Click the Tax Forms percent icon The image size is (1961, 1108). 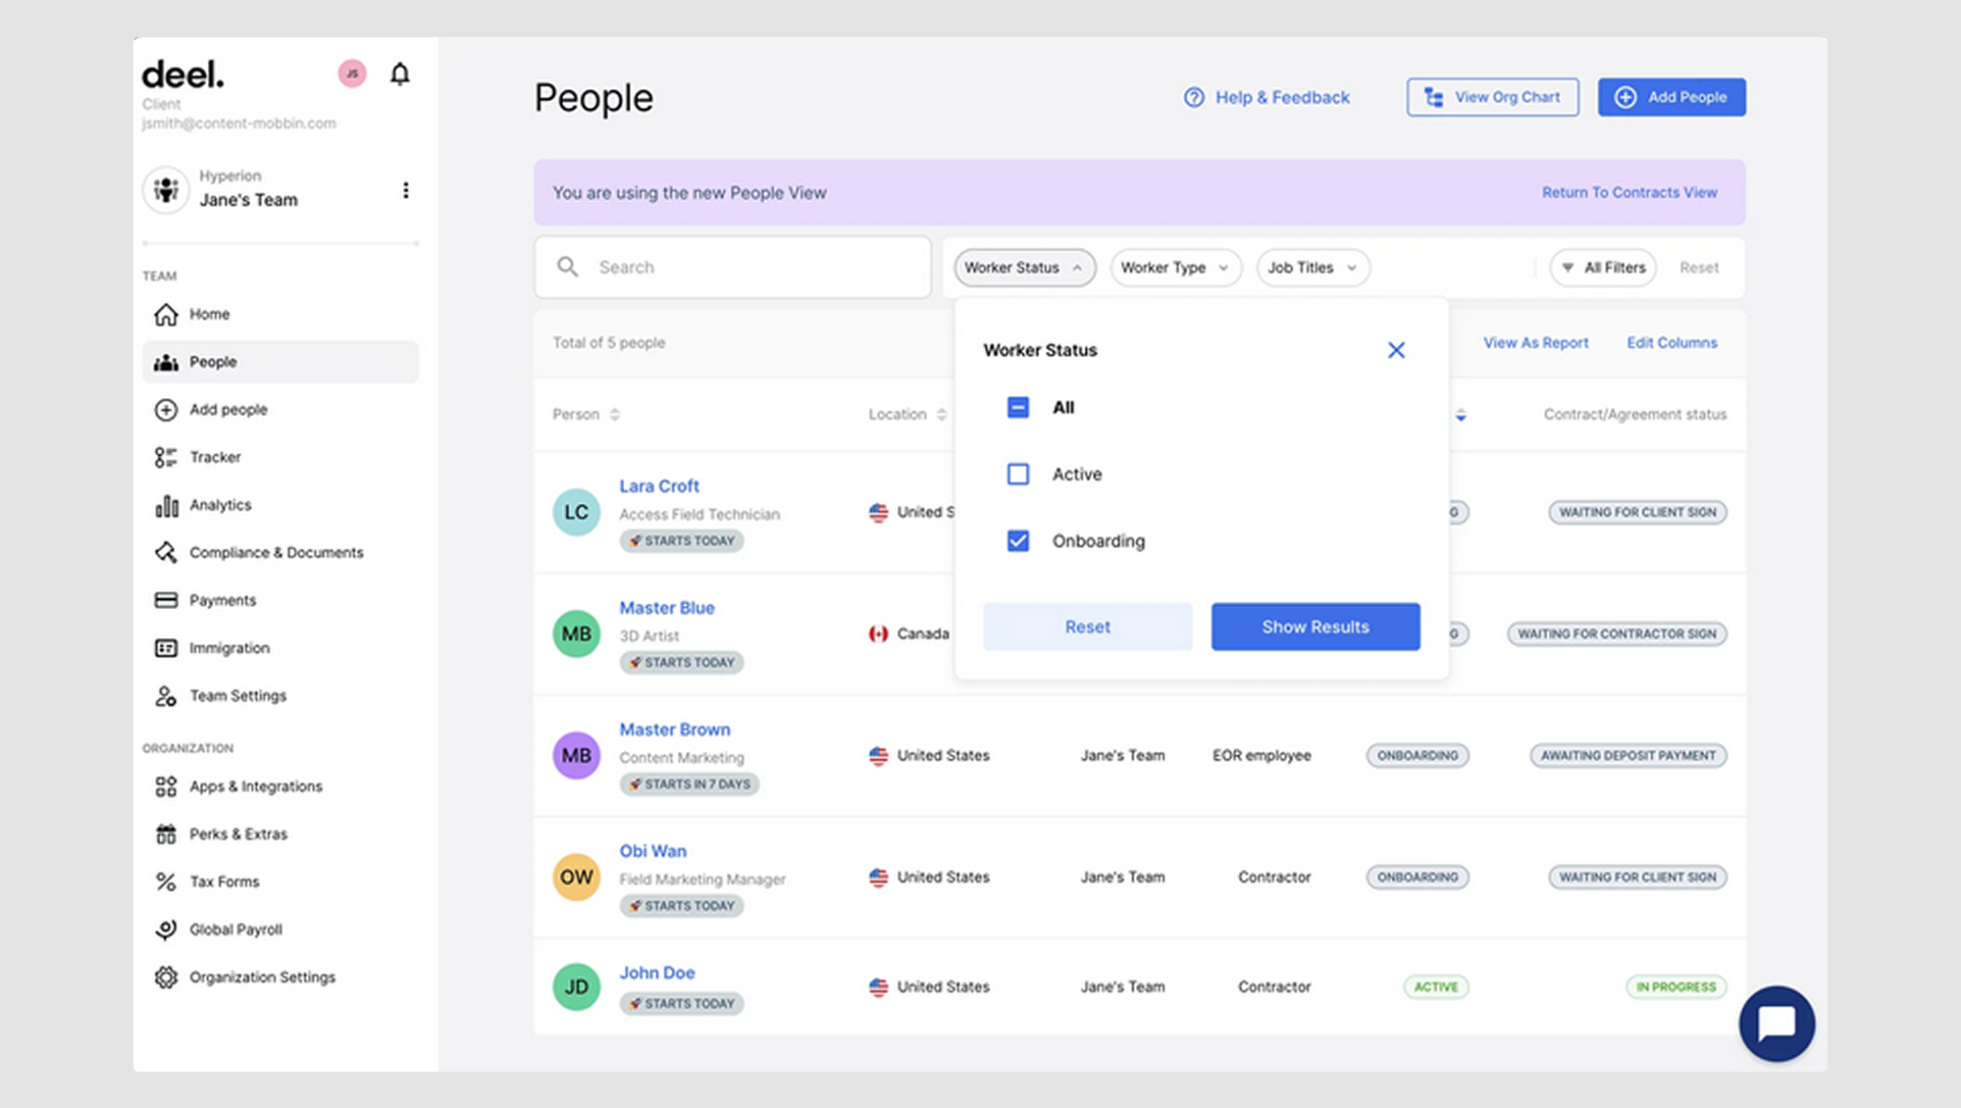coord(166,881)
